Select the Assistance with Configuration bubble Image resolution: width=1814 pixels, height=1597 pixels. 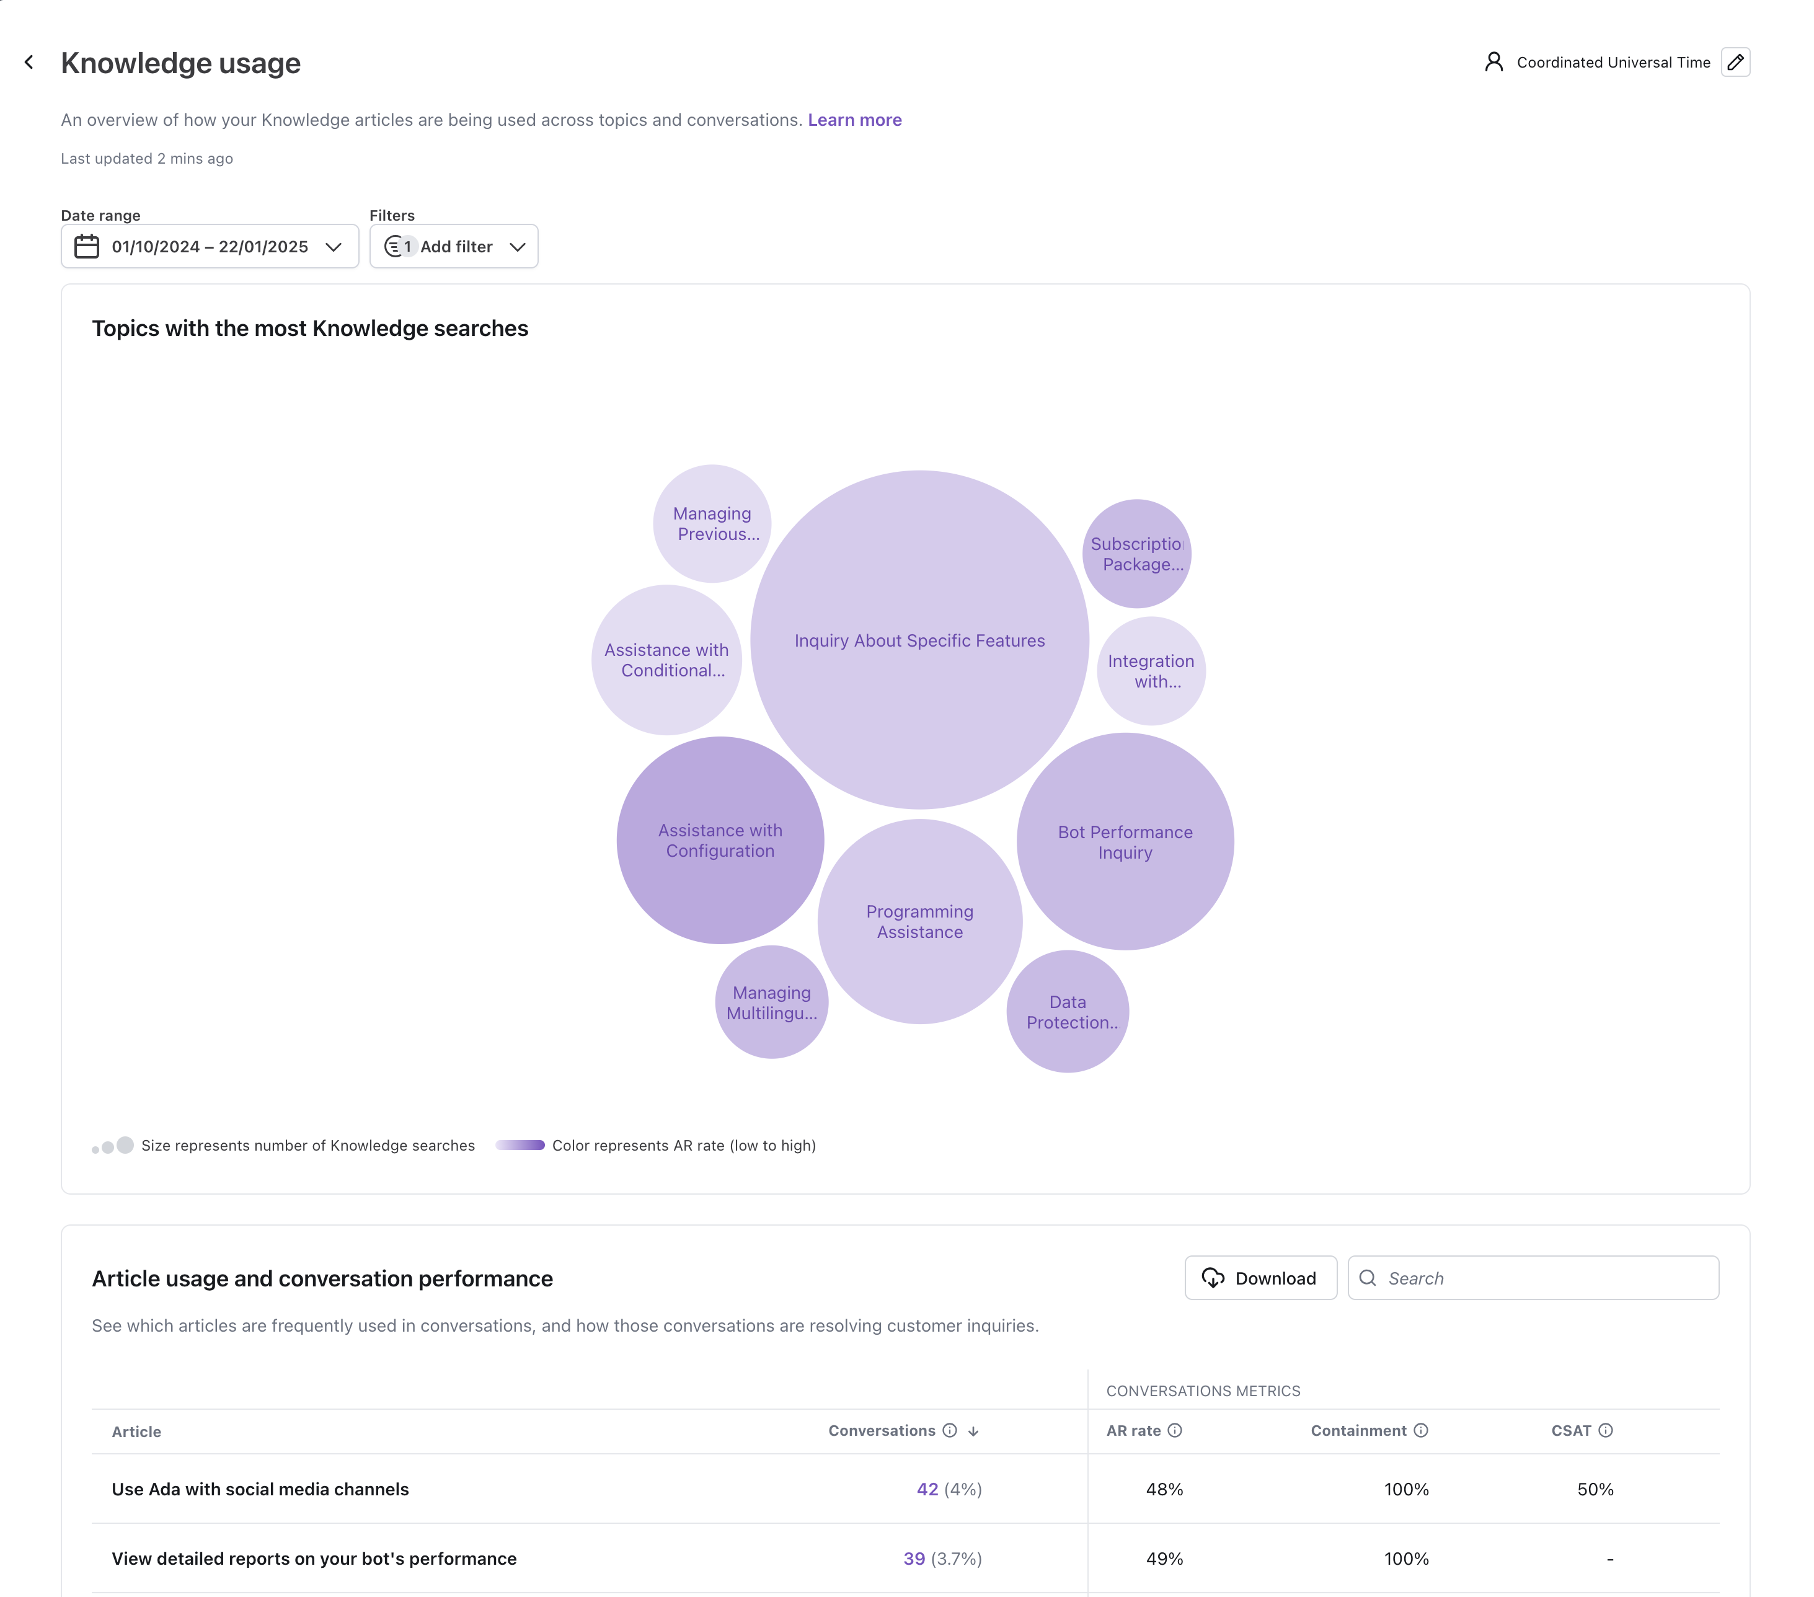click(x=720, y=840)
